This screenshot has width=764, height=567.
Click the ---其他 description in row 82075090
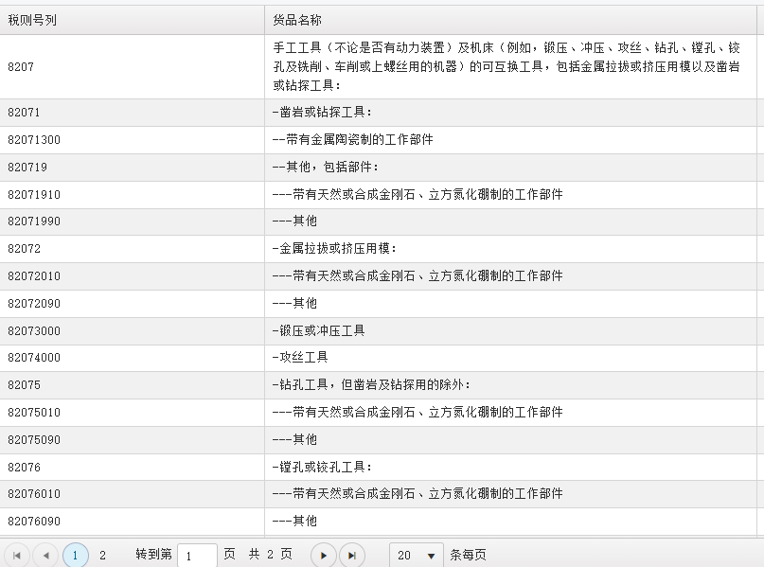294,439
